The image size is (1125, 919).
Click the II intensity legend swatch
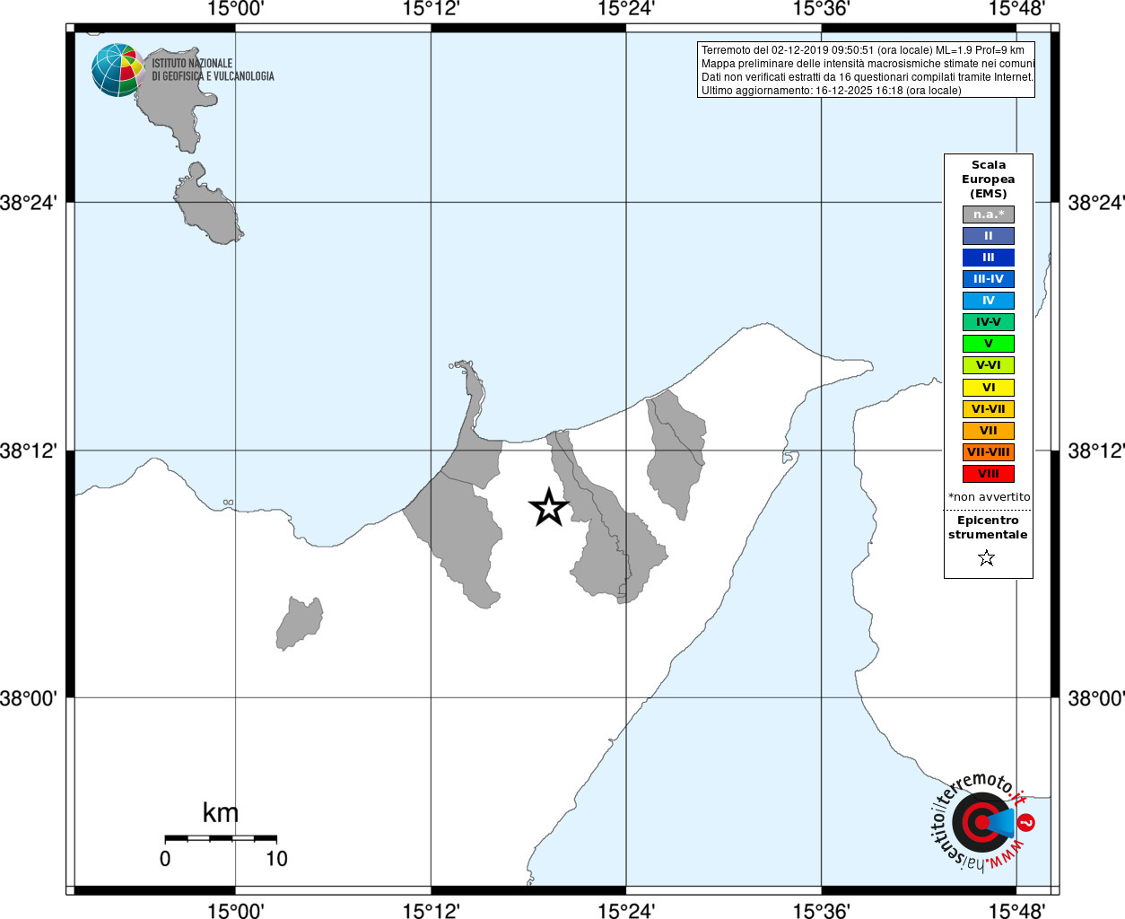coord(989,236)
